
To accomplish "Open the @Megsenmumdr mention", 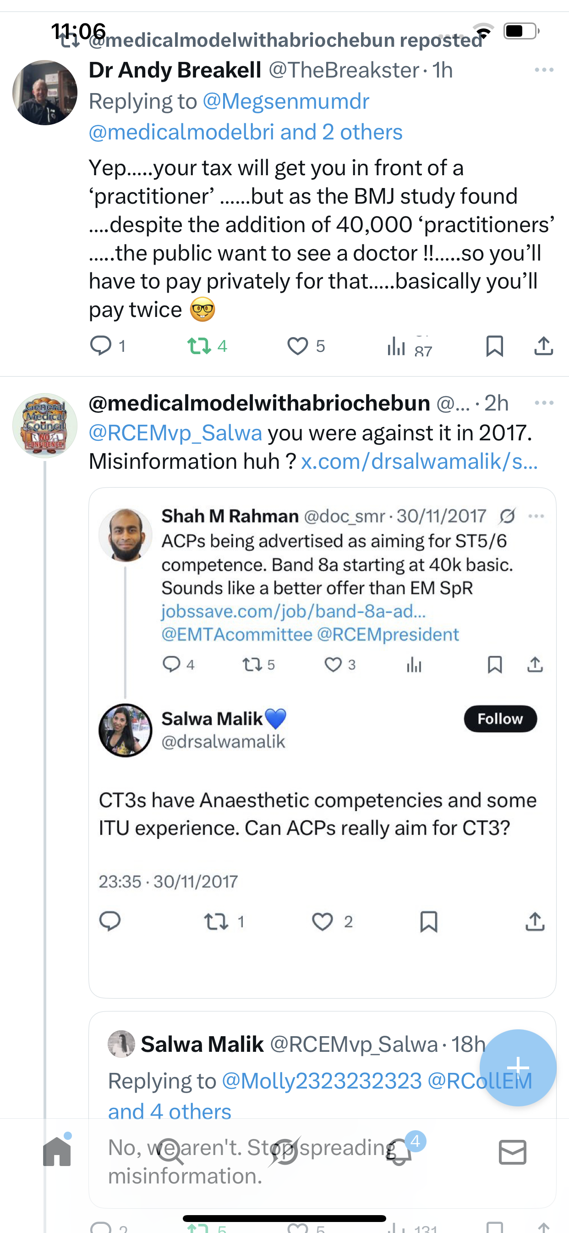I will pos(285,101).
